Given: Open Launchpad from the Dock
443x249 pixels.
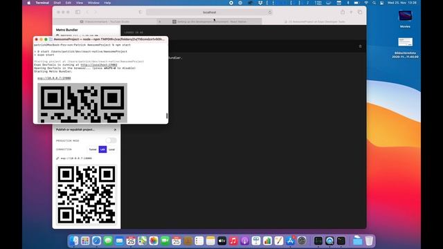Looking at the screenshot, I should point(85,241).
